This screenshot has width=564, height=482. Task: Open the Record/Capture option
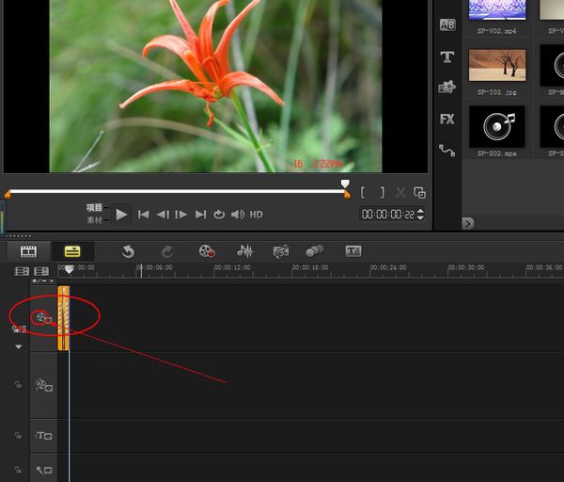207,251
